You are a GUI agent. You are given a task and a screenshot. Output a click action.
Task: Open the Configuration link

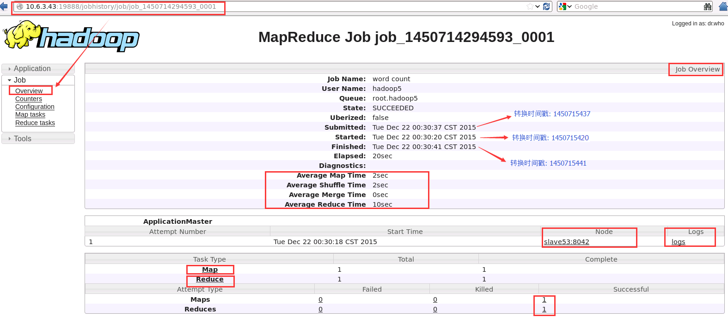35,107
